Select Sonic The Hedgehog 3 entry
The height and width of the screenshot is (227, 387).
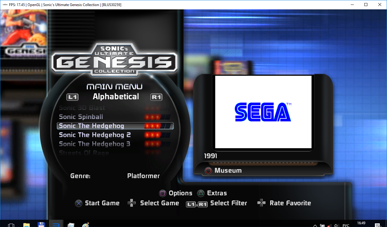[94, 144]
